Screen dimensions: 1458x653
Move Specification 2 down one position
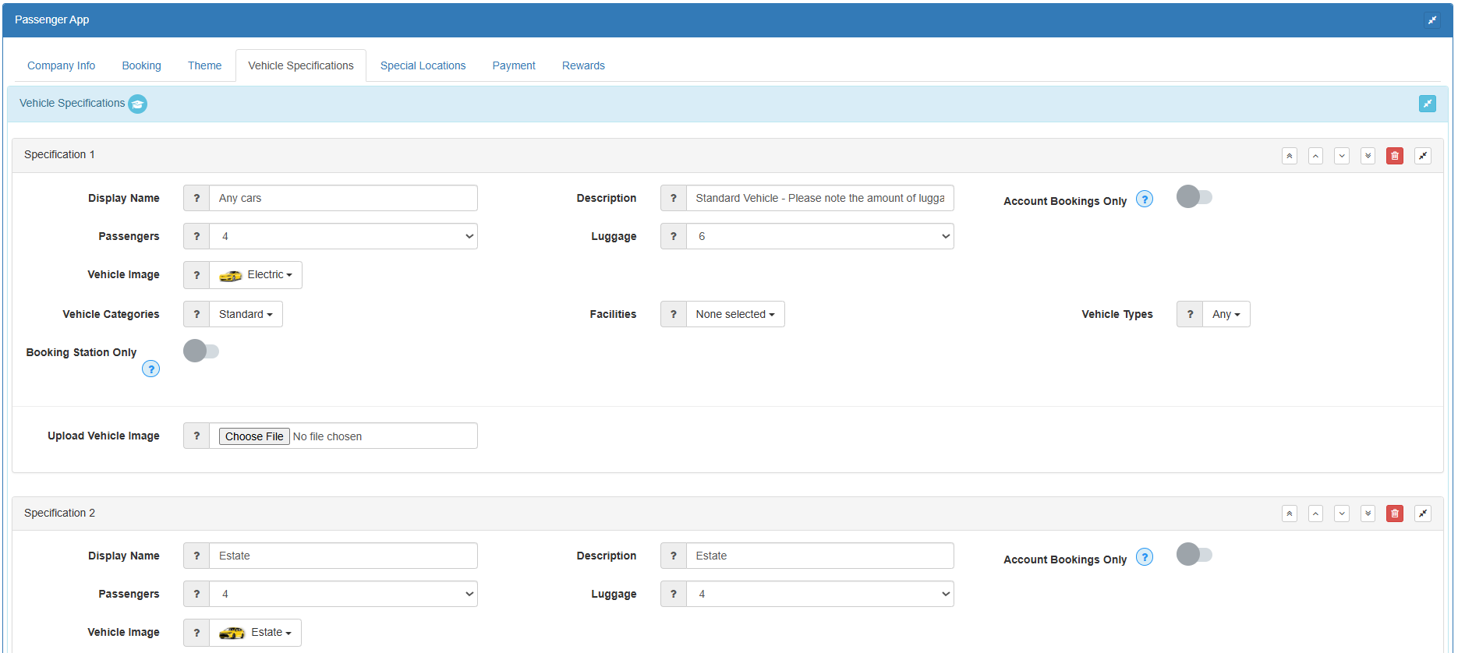(1342, 514)
